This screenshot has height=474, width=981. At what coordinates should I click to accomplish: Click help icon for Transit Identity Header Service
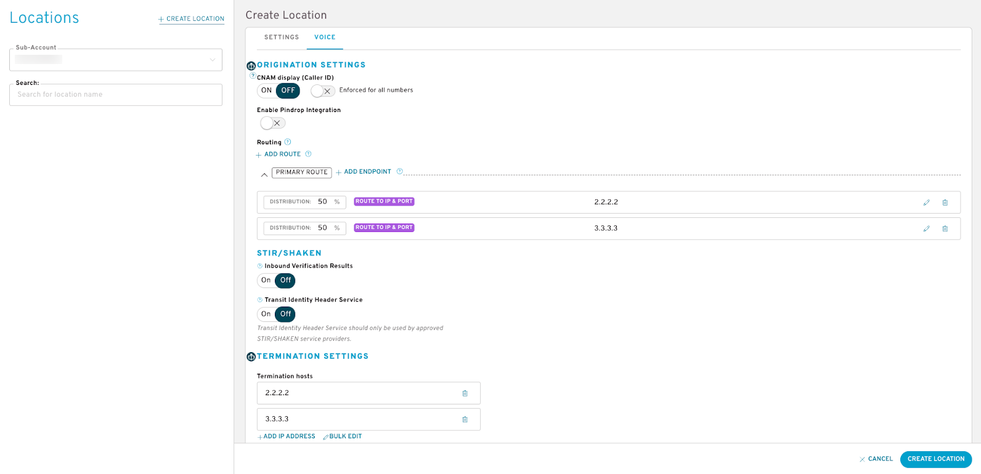pos(260,300)
